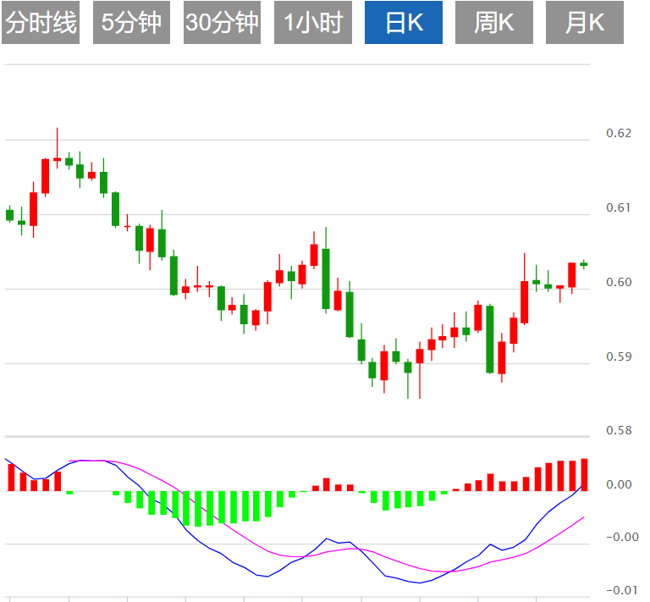Click the 0.59 price axis label

coord(619,356)
